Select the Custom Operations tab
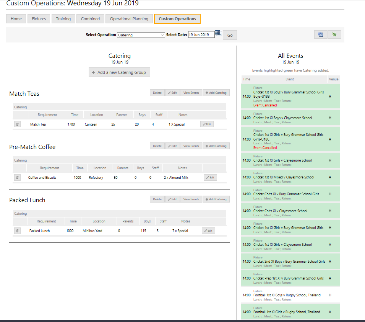 [177, 19]
